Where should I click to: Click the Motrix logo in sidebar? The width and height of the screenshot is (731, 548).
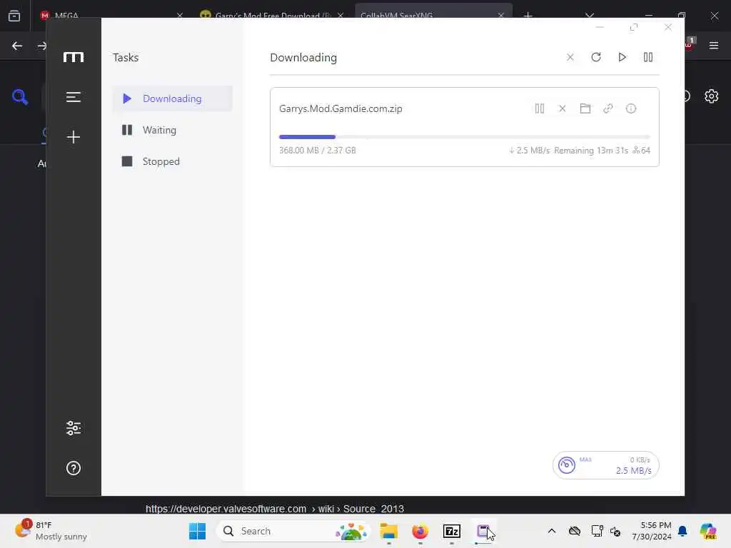click(74, 57)
